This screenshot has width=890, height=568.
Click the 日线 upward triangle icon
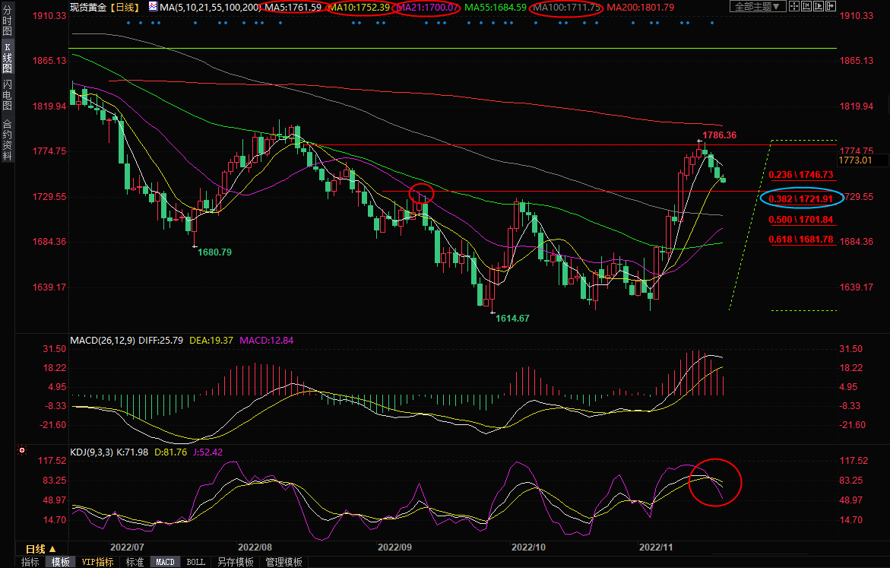pyautogui.click(x=52, y=549)
